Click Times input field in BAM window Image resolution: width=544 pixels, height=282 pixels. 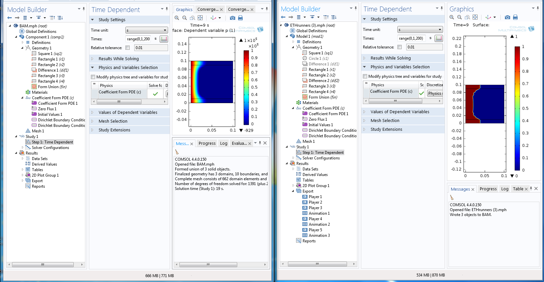click(138, 39)
